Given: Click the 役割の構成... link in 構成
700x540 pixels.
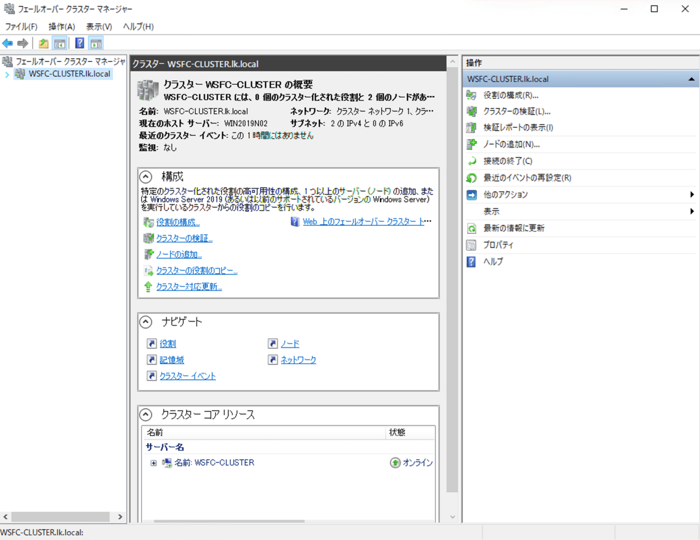Looking at the screenshot, I should (178, 222).
